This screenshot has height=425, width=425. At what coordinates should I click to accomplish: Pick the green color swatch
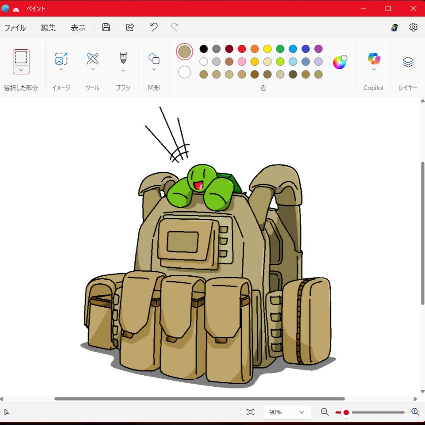coord(280,49)
